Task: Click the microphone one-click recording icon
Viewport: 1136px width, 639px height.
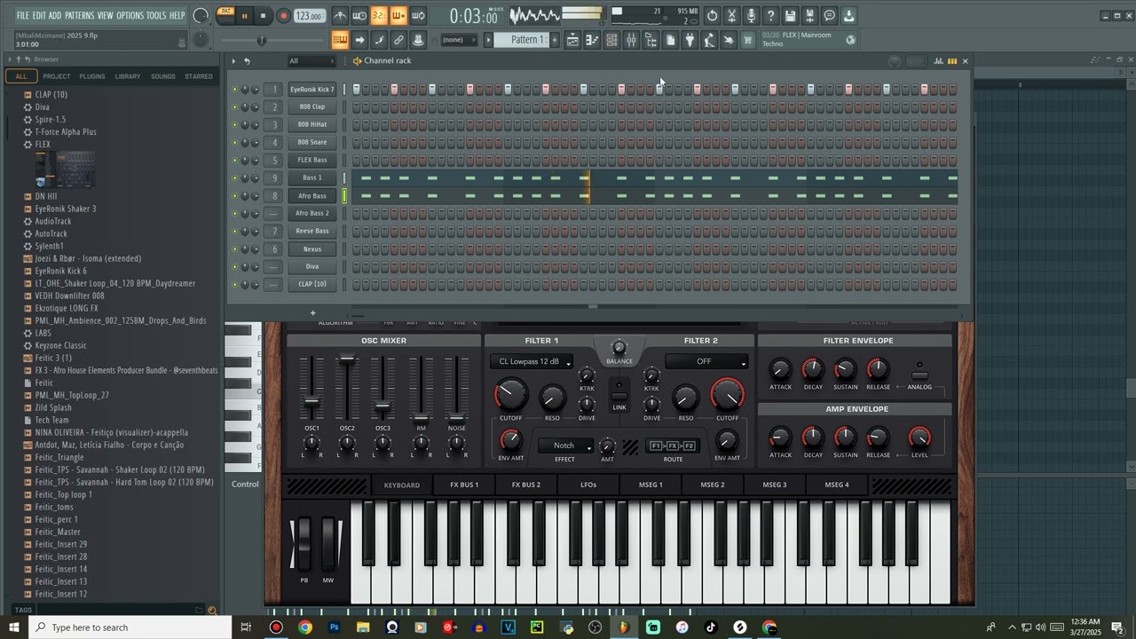Action: coord(751,16)
